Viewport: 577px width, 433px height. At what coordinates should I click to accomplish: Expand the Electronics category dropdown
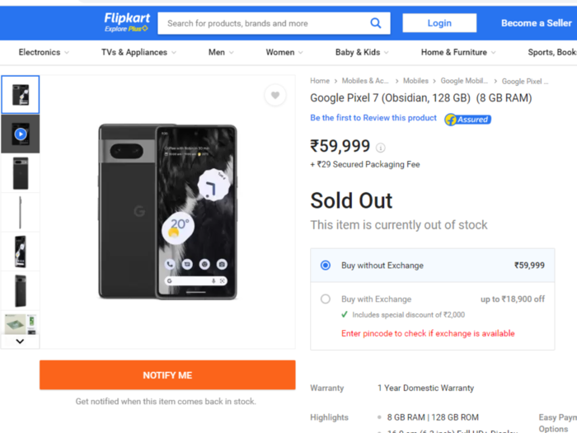[x=44, y=52]
